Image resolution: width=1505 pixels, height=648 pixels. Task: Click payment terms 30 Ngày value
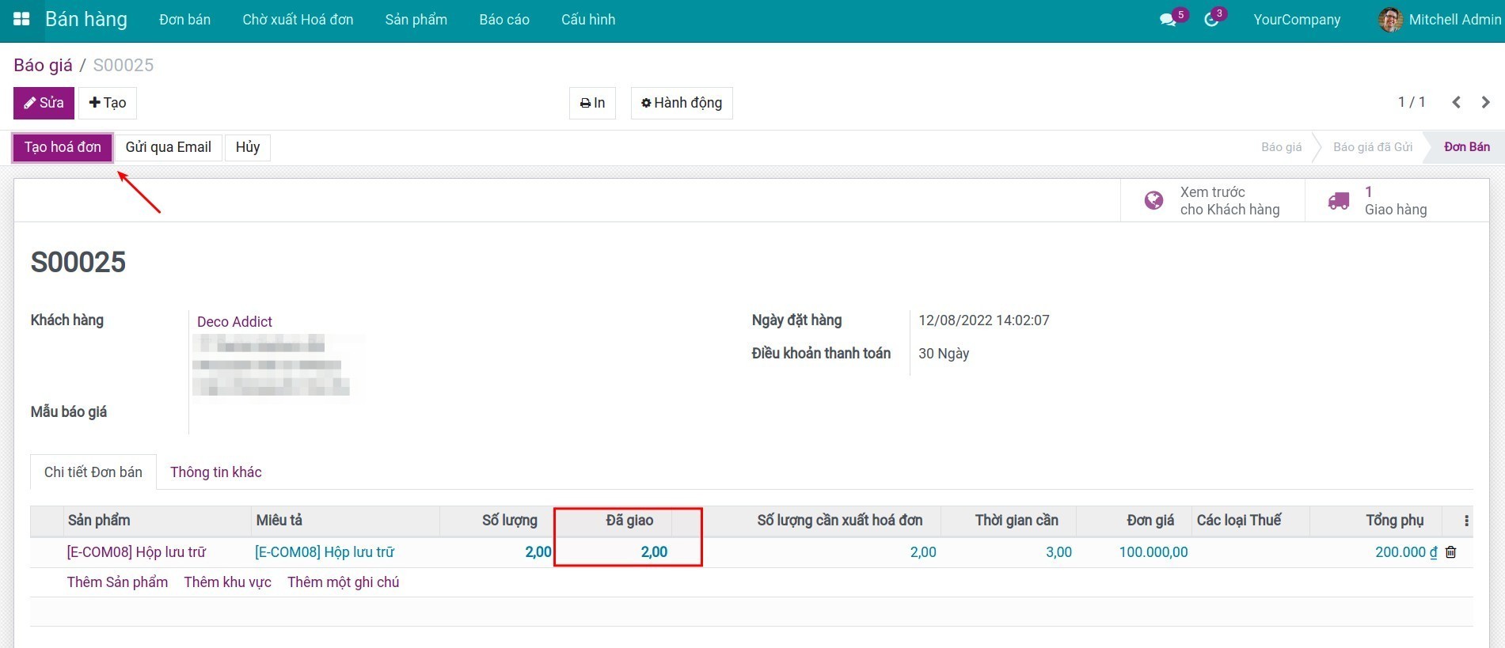point(944,354)
